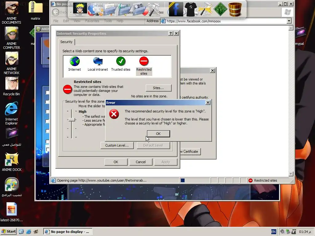
Task: Click the EN language indicator
Action: coord(273,232)
